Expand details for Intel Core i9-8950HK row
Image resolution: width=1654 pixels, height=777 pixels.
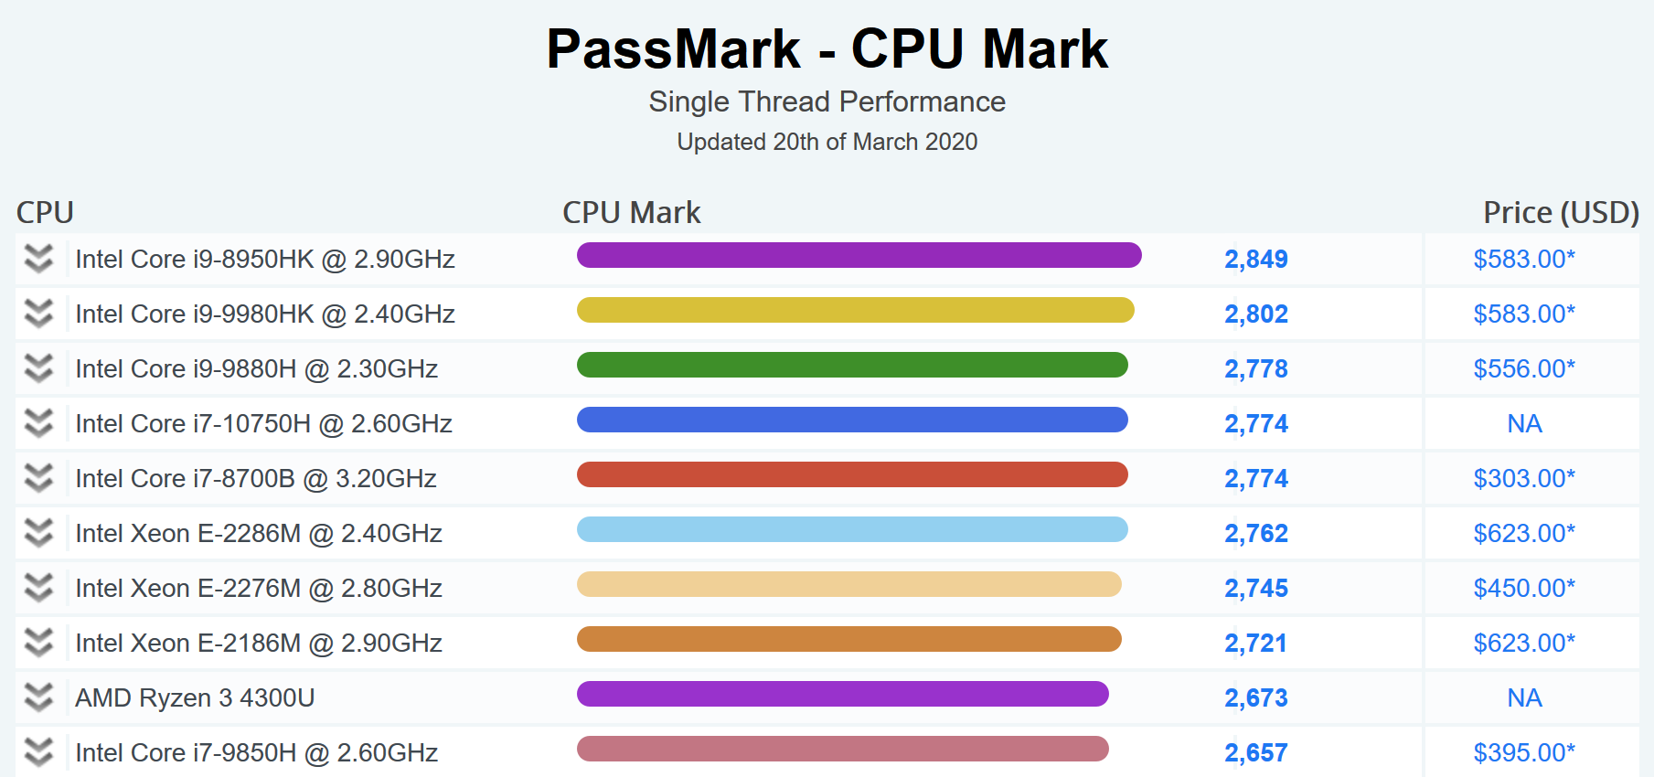tap(38, 259)
